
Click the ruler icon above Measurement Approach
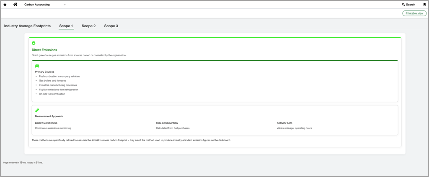coord(37,110)
